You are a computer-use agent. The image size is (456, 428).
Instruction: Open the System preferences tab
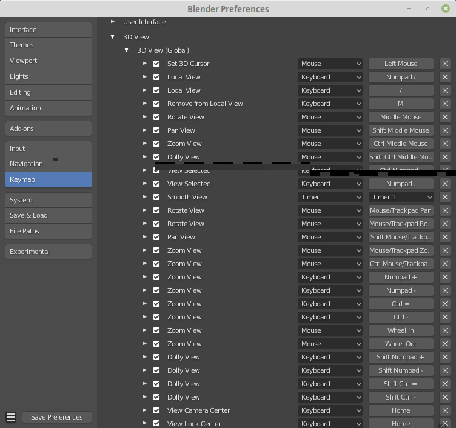click(49, 200)
